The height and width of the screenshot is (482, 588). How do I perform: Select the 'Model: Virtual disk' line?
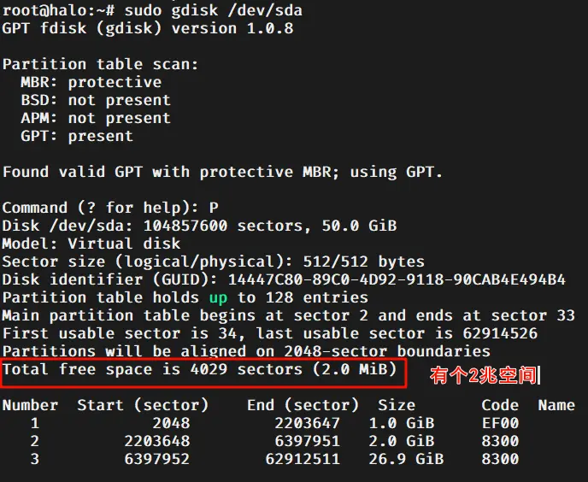tap(91, 244)
